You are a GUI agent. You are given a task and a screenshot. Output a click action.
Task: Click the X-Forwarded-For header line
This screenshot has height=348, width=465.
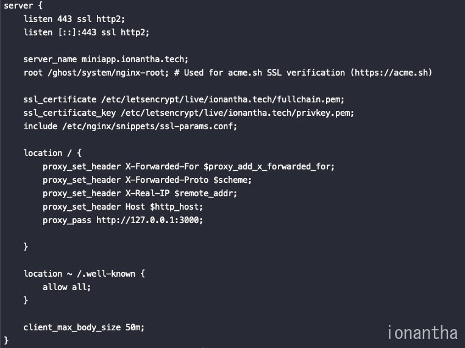point(188,166)
